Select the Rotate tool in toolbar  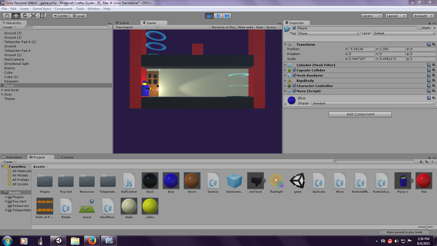[x=25, y=16]
